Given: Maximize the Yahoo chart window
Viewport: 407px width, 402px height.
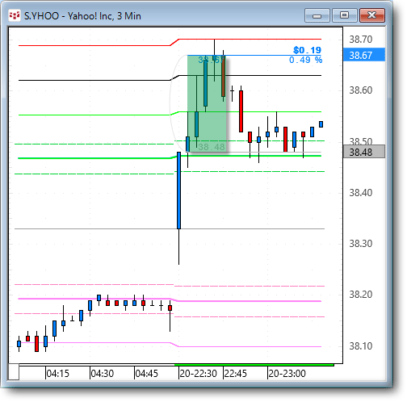Looking at the screenshot, I should (x=345, y=15).
